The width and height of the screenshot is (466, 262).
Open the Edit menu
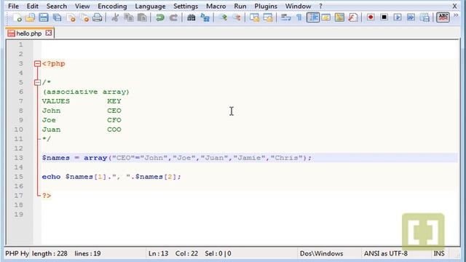32,6
